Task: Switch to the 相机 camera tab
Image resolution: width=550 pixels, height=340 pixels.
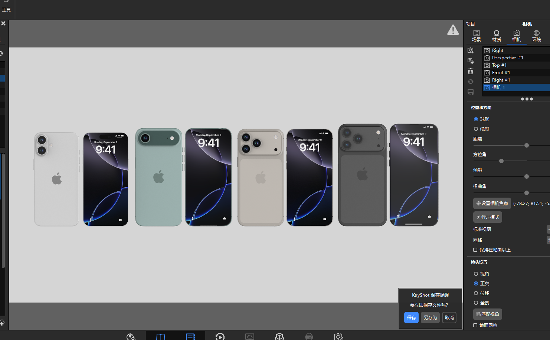Action: point(517,36)
